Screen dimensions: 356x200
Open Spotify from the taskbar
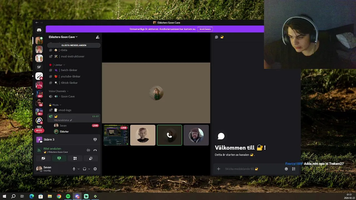pyautogui.click(x=68, y=196)
